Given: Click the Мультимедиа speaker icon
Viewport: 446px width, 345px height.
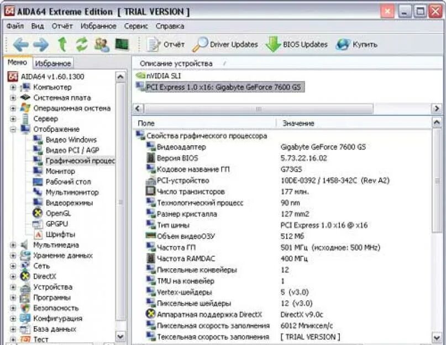Looking at the screenshot, I should click(25, 245).
